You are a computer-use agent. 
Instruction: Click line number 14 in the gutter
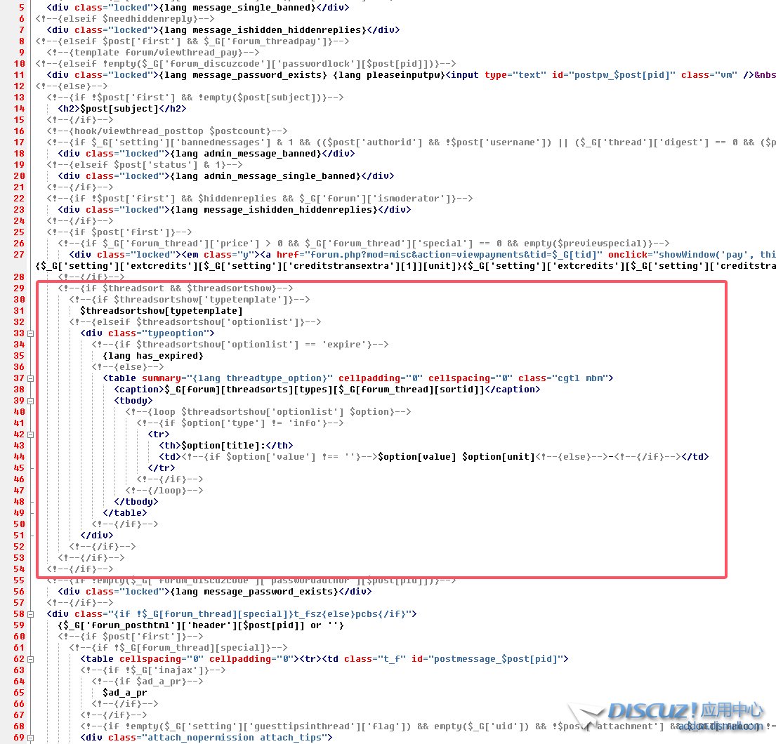point(19,109)
